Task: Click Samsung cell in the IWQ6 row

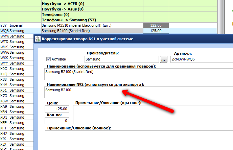Action: (x=25, y=31)
